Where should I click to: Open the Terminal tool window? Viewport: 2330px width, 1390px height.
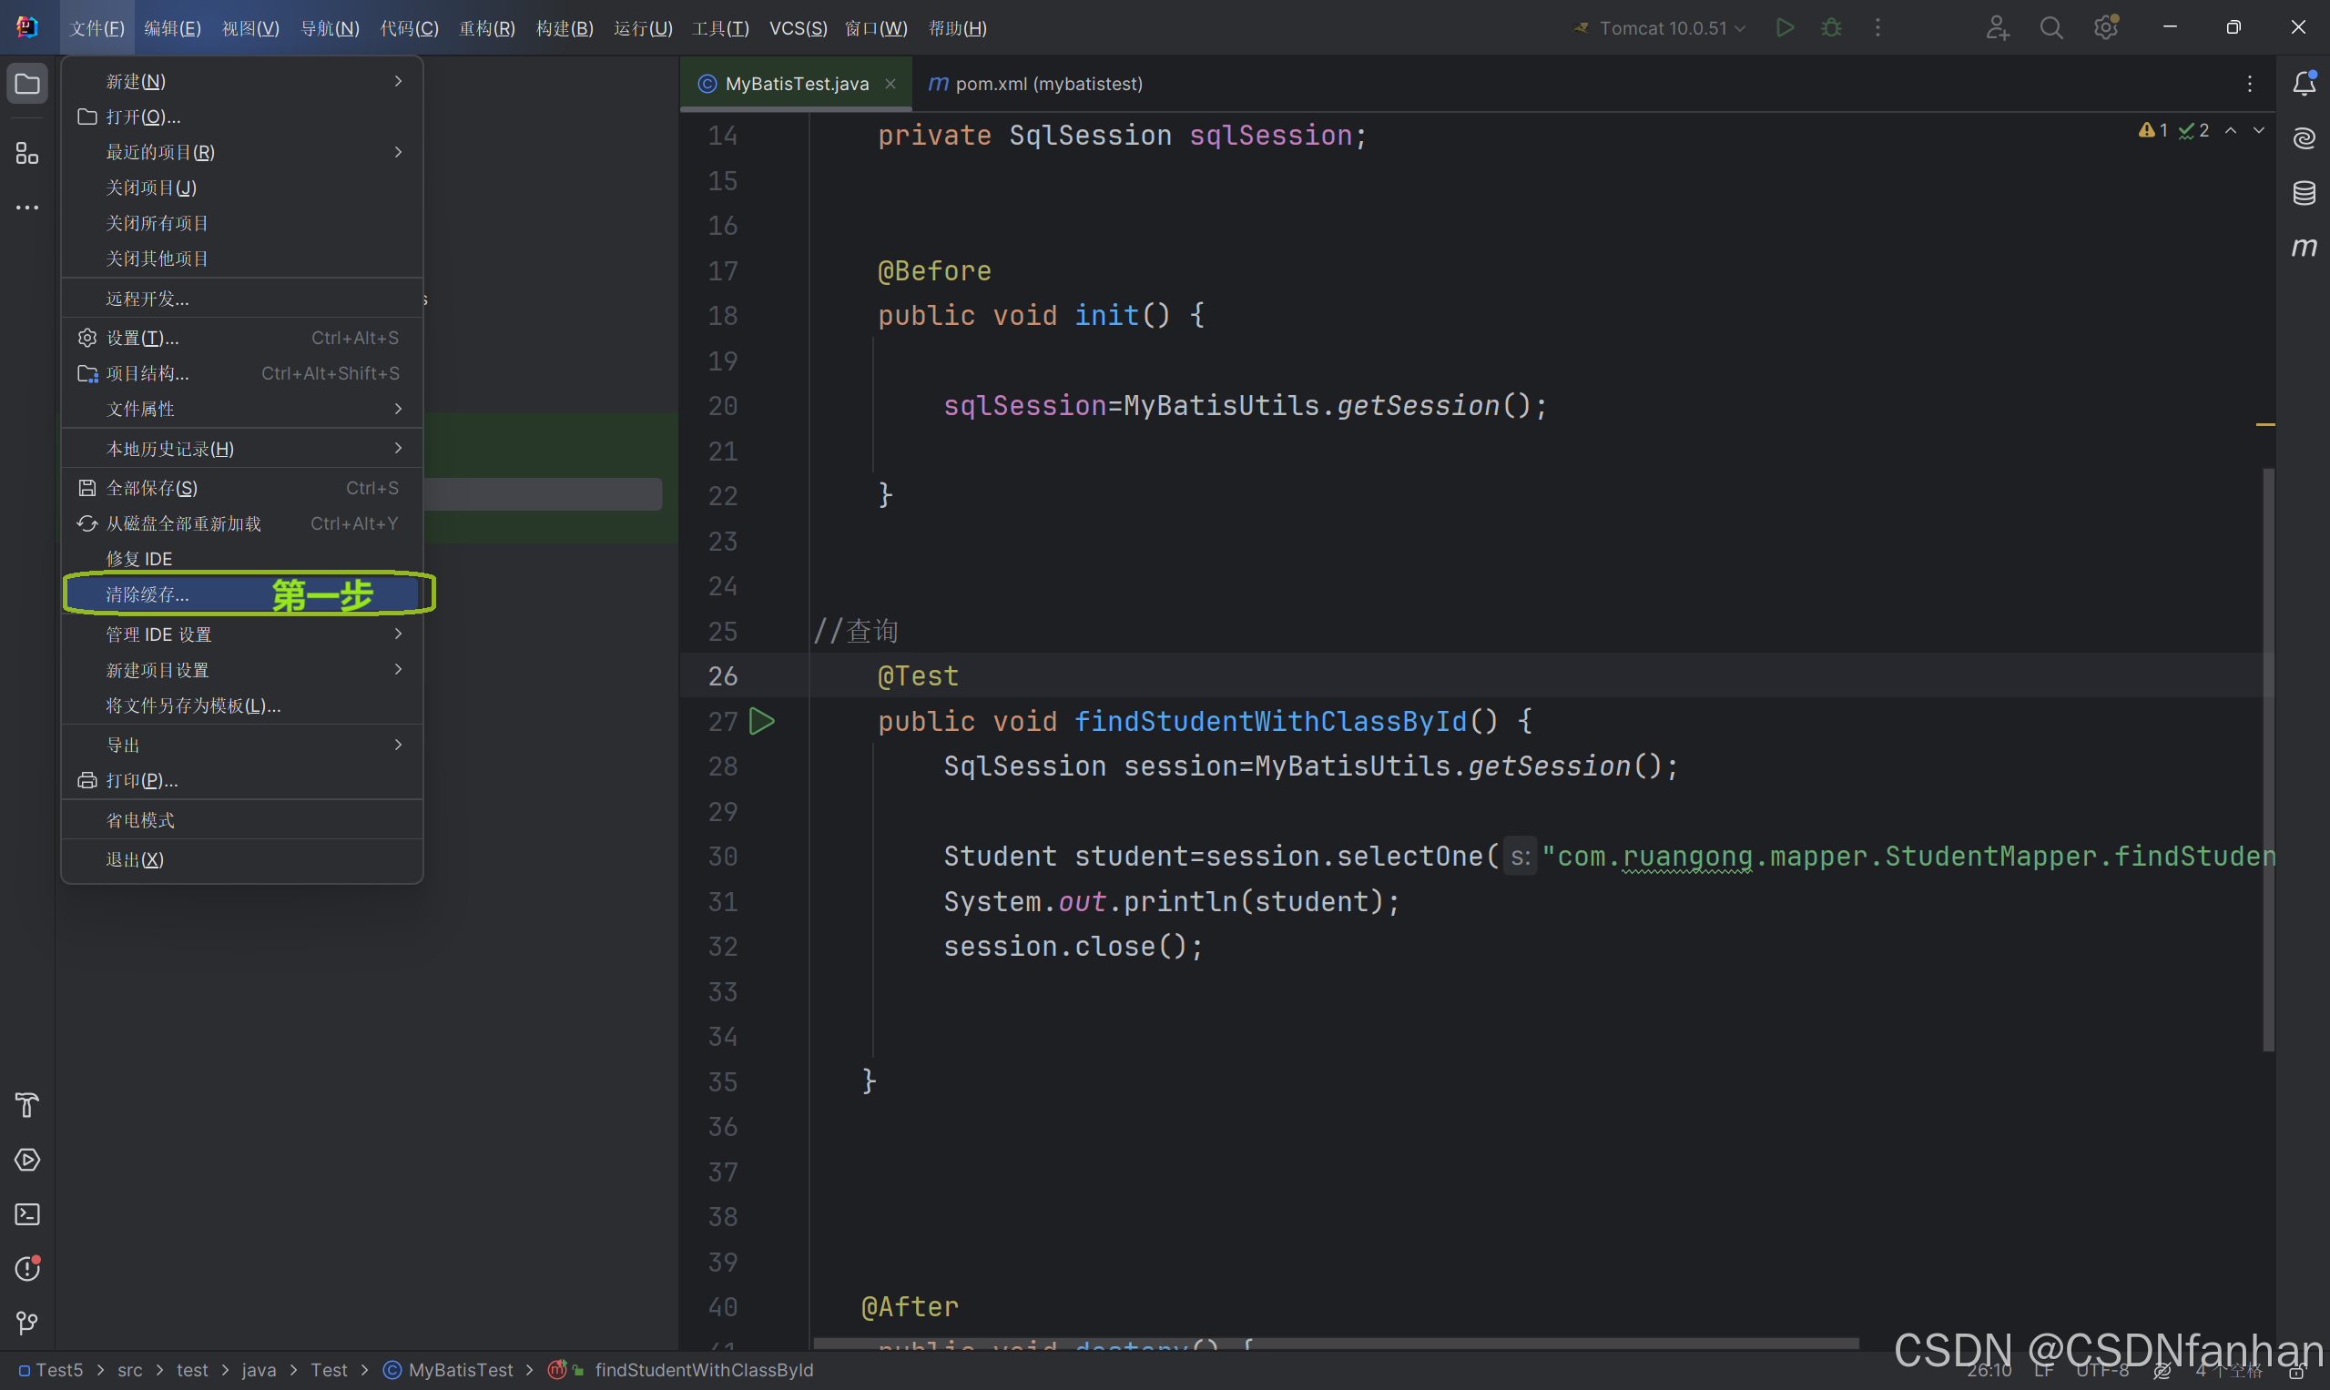(27, 1214)
